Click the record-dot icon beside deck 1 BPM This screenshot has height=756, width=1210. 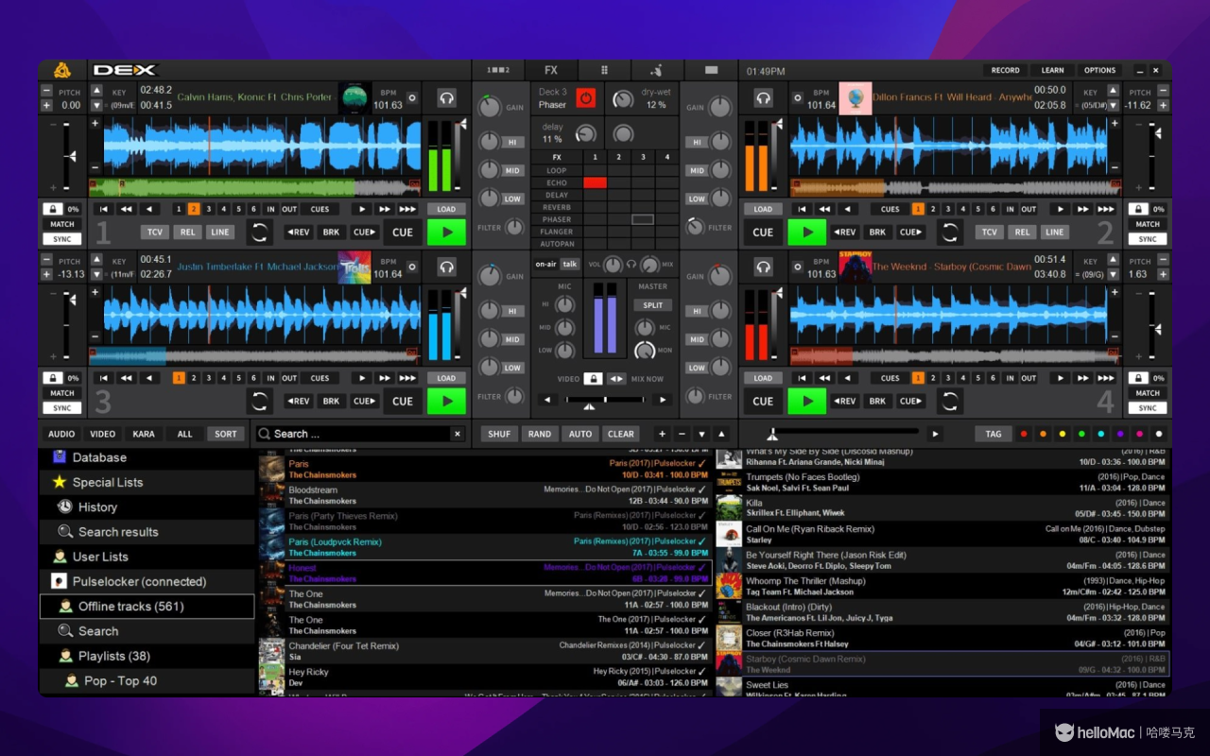411,97
